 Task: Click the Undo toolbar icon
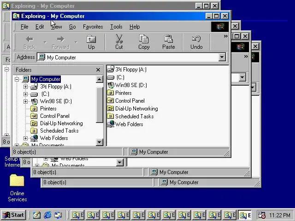click(196, 39)
